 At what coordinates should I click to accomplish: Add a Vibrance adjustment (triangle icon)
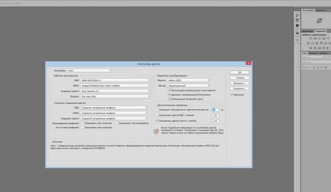click(328, 38)
